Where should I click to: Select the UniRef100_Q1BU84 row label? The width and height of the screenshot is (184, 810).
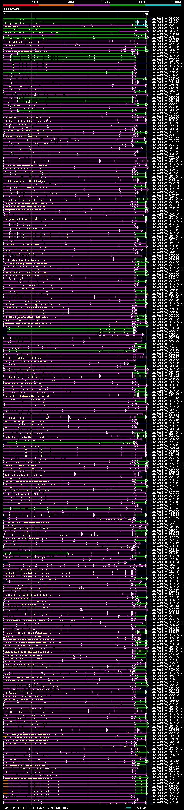click(x=165, y=328)
